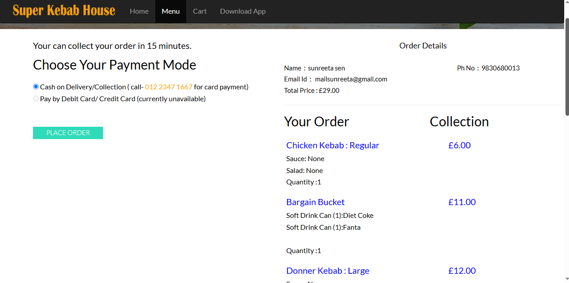Click the £12.00 Donner Kebab price

[x=462, y=271]
